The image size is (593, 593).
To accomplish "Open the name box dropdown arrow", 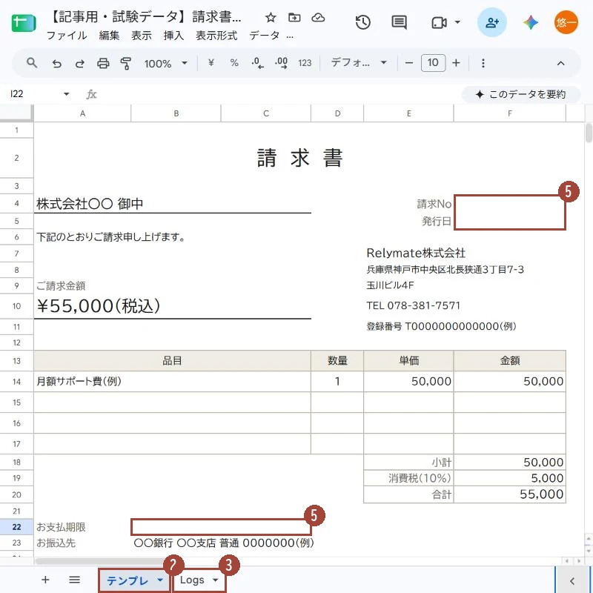I will tap(66, 94).
